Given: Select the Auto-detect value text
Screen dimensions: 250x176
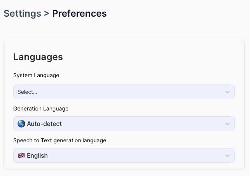Looking at the screenshot, I should point(44,124).
